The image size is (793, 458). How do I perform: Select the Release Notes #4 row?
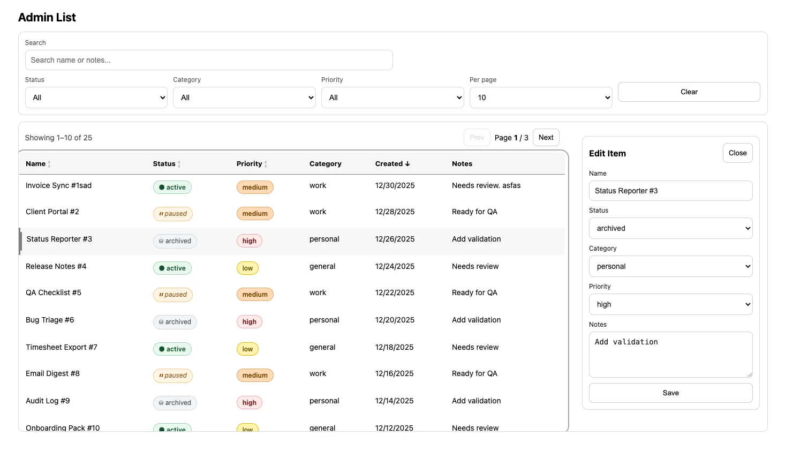coord(292,268)
